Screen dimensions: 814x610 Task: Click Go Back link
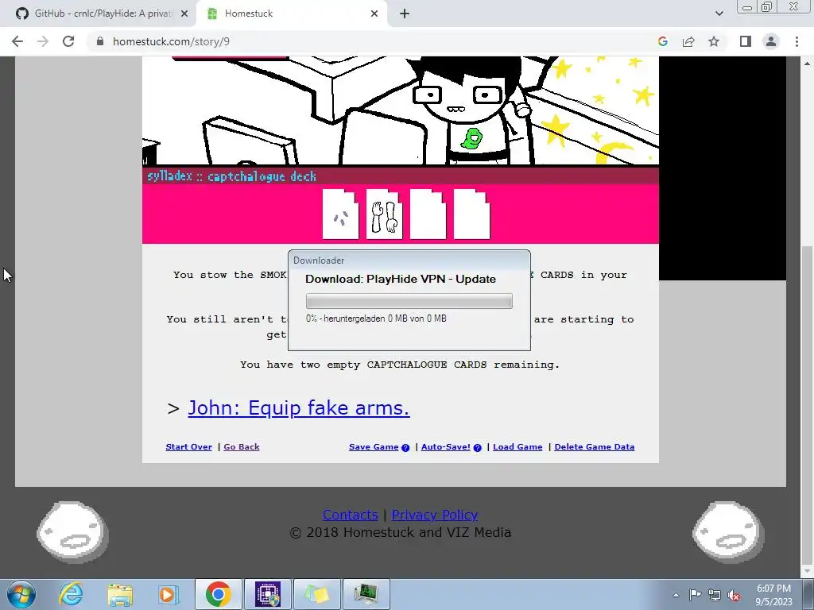point(242,446)
